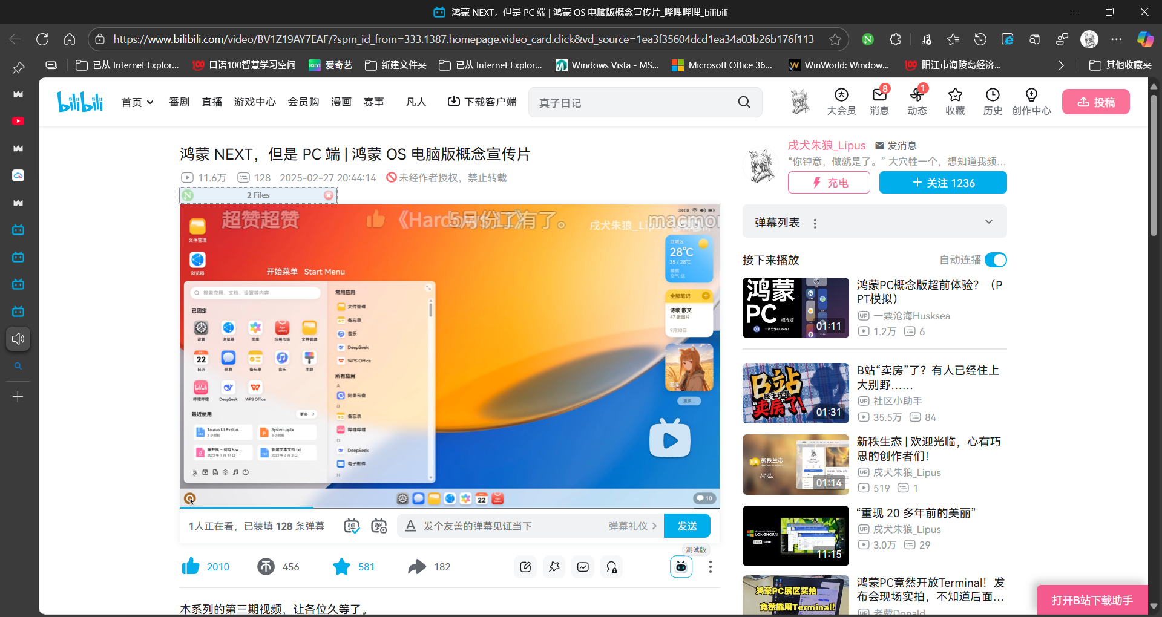Screen dimensions: 1162x617
Task: Open the 大会员 membership icon
Action: pyautogui.click(x=841, y=102)
